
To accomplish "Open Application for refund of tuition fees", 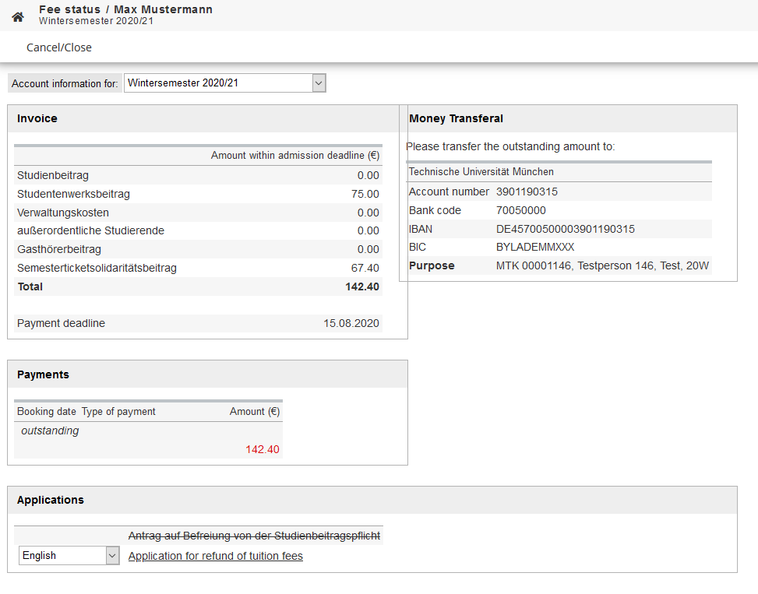I will point(215,556).
